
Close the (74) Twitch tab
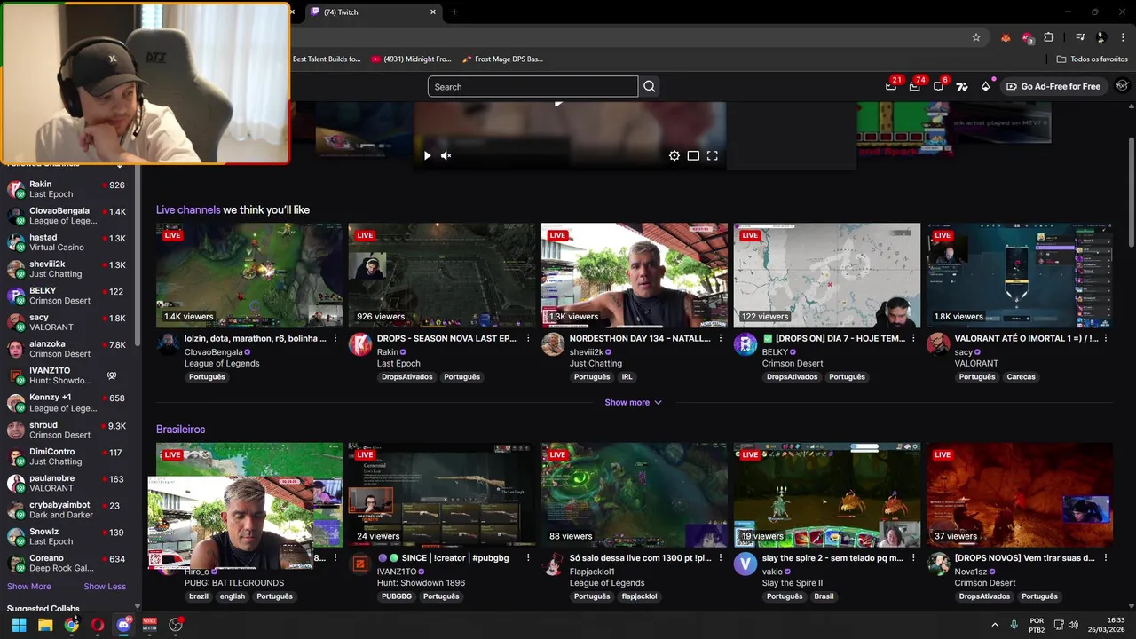point(433,12)
